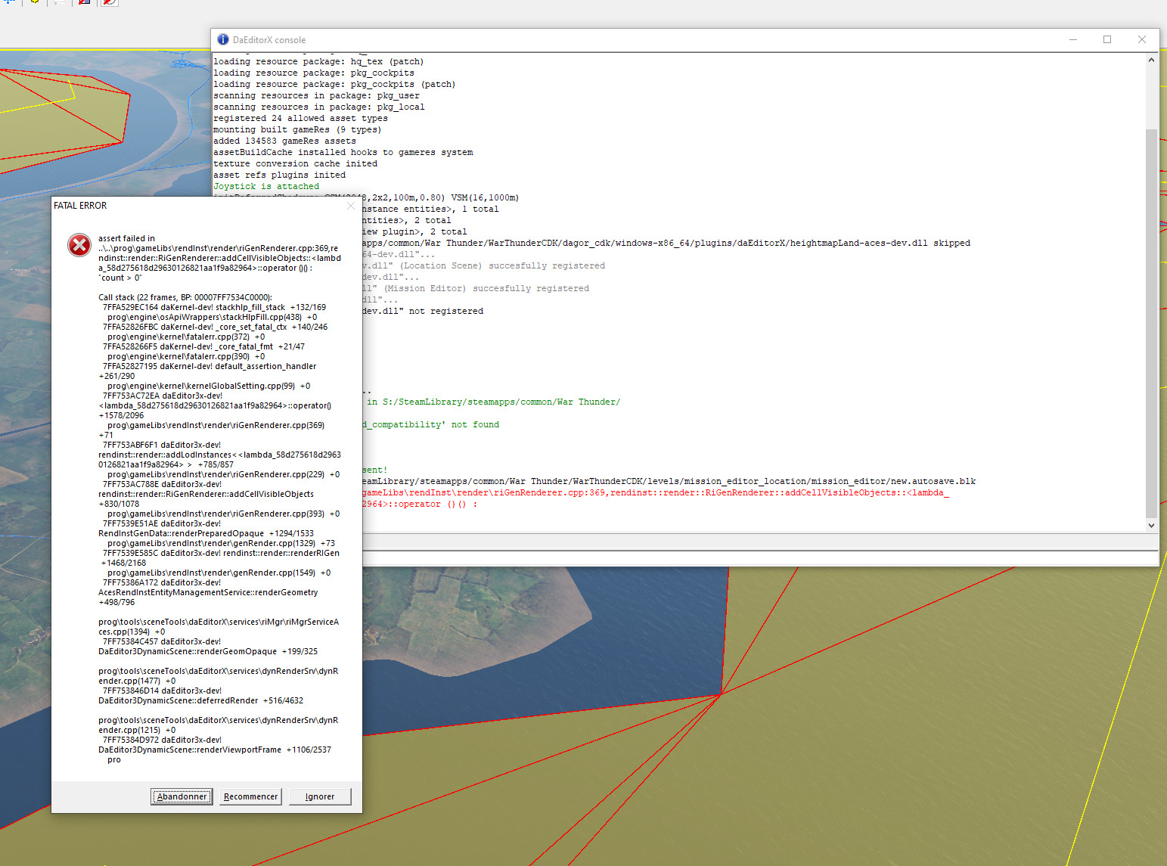Maximize the DaEditorX console window
The image size is (1167, 866).
[1107, 39]
